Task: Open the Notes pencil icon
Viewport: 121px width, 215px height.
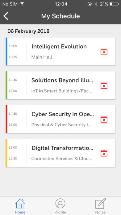Action: (x=101, y=204)
